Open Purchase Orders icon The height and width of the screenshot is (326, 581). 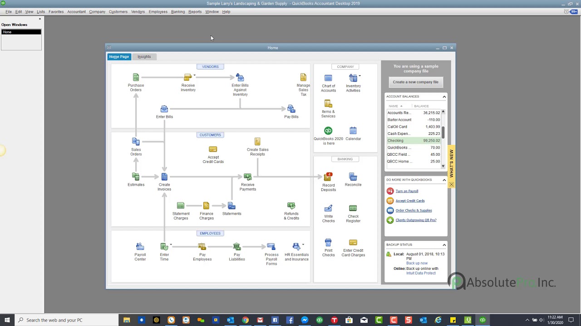click(x=136, y=77)
